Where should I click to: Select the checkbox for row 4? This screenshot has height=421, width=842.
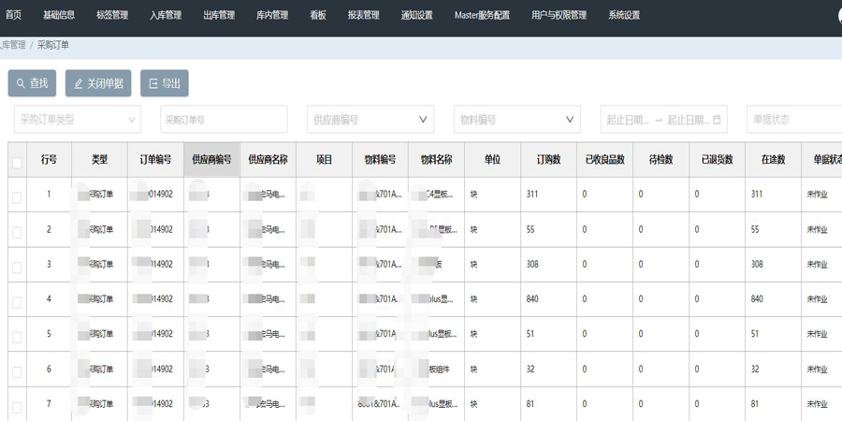click(17, 301)
